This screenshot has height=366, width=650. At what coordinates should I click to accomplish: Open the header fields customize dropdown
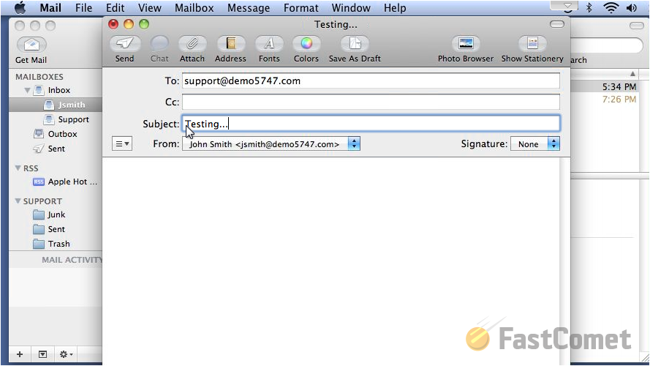[x=122, y=143]
